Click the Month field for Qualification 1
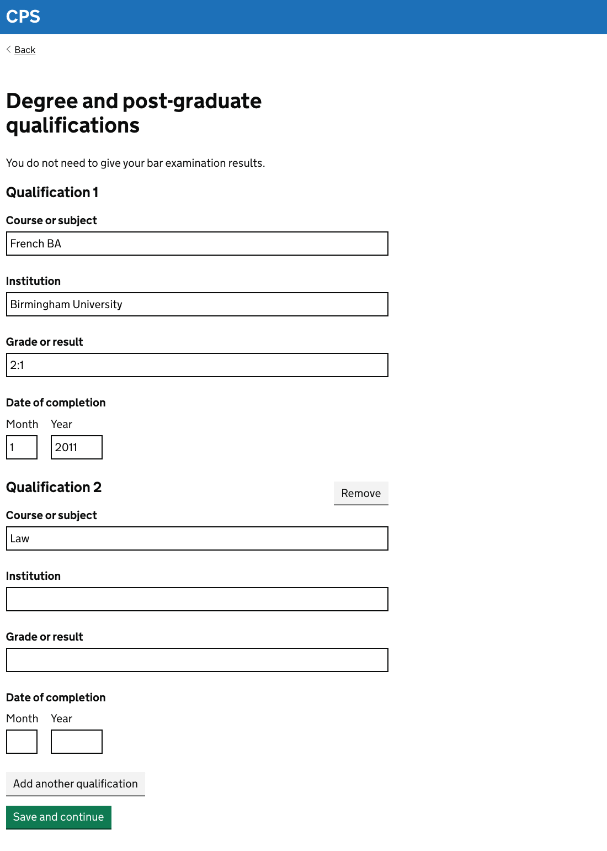 (x=22, y=447)
